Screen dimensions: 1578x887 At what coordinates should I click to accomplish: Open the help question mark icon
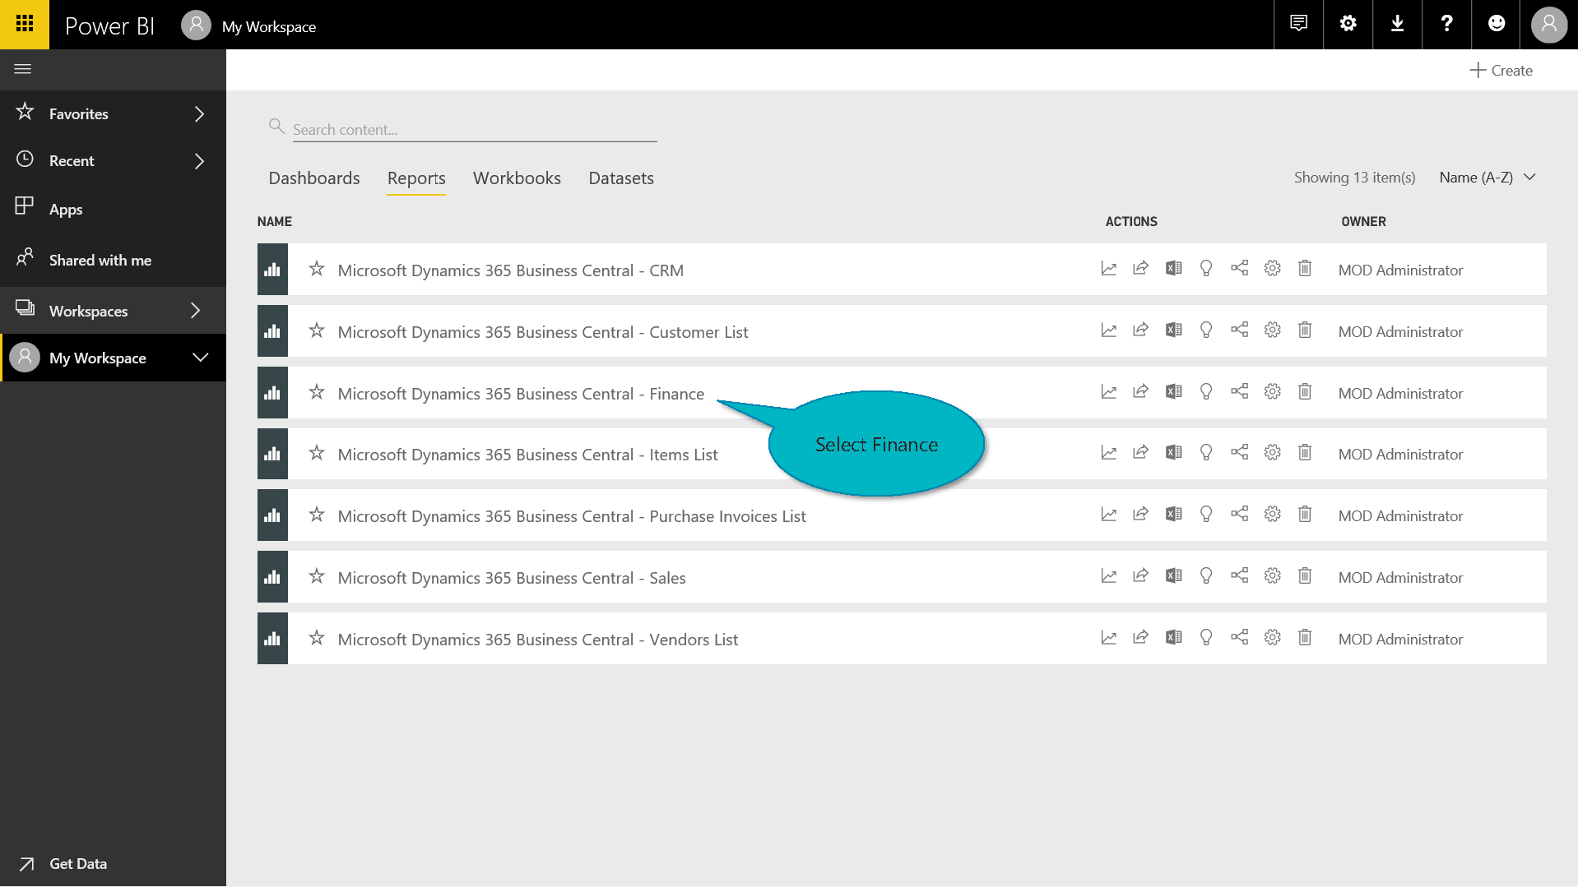pyautogui.click(x=1446, y=24)
